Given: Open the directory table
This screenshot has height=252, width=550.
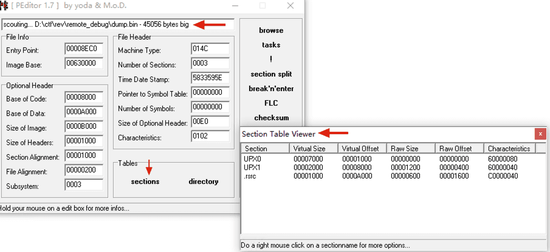Looking at the screenshot, I should [204, 182].
